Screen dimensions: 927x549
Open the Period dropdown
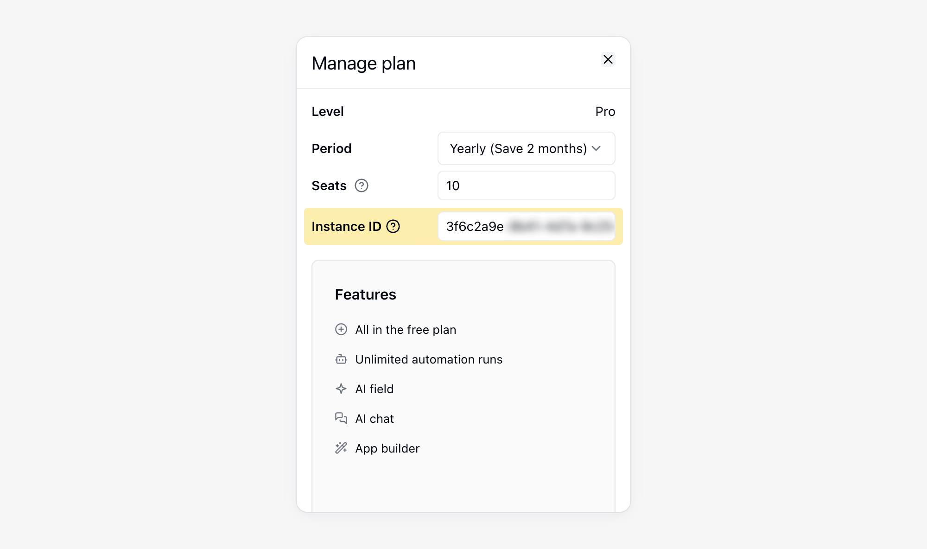526,148
